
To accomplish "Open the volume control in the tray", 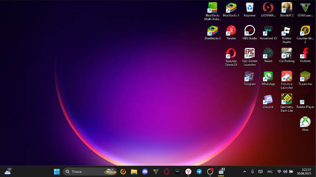I will [285, 171].
